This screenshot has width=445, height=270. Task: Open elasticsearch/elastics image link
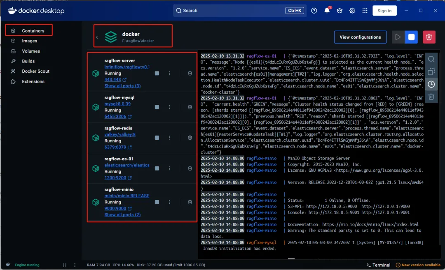tap(126, 165)
